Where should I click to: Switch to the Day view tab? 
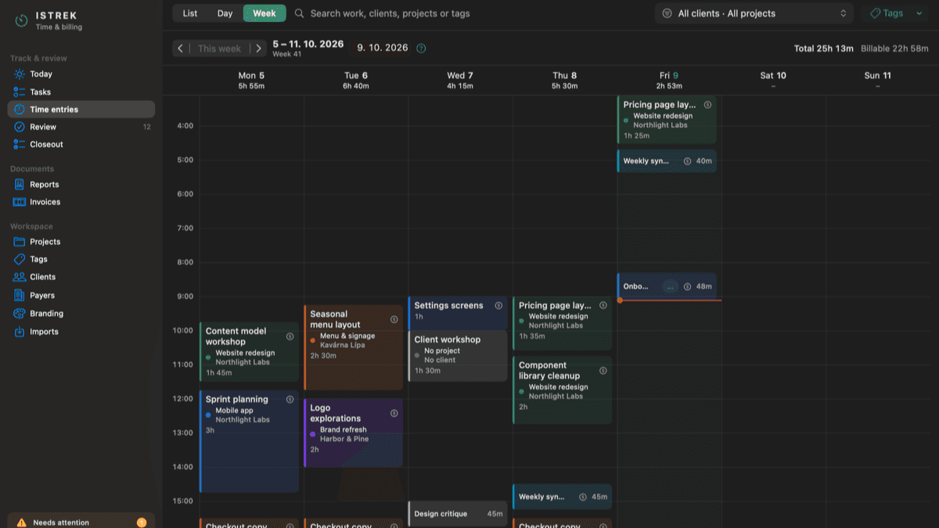tap(225, 13)
